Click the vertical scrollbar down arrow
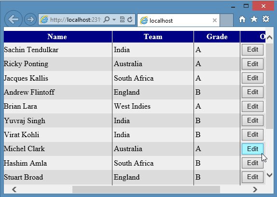277x197 pixels. [x=269, y=175]
